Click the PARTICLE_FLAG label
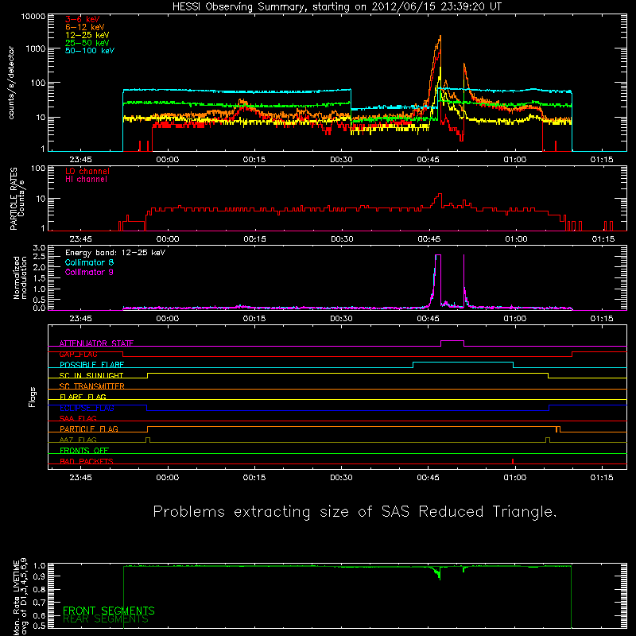This screenshot has height=636, width=636. click(89, 429)
